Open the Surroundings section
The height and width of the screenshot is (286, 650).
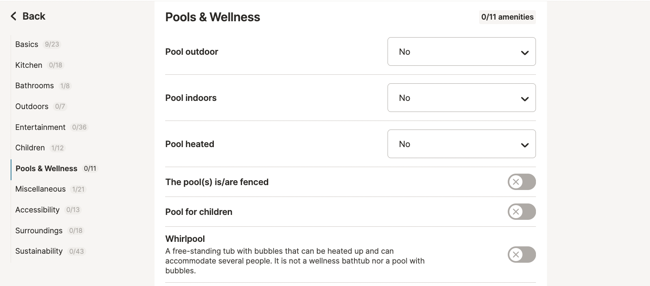click(x=39, y=230)
